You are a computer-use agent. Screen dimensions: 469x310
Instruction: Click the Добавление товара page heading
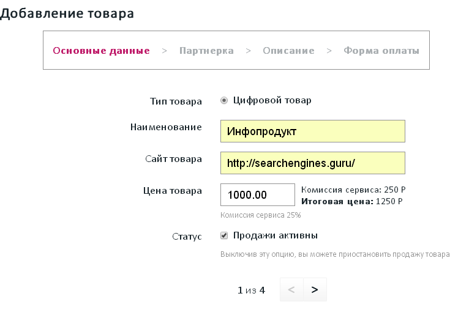coord(67,13)
